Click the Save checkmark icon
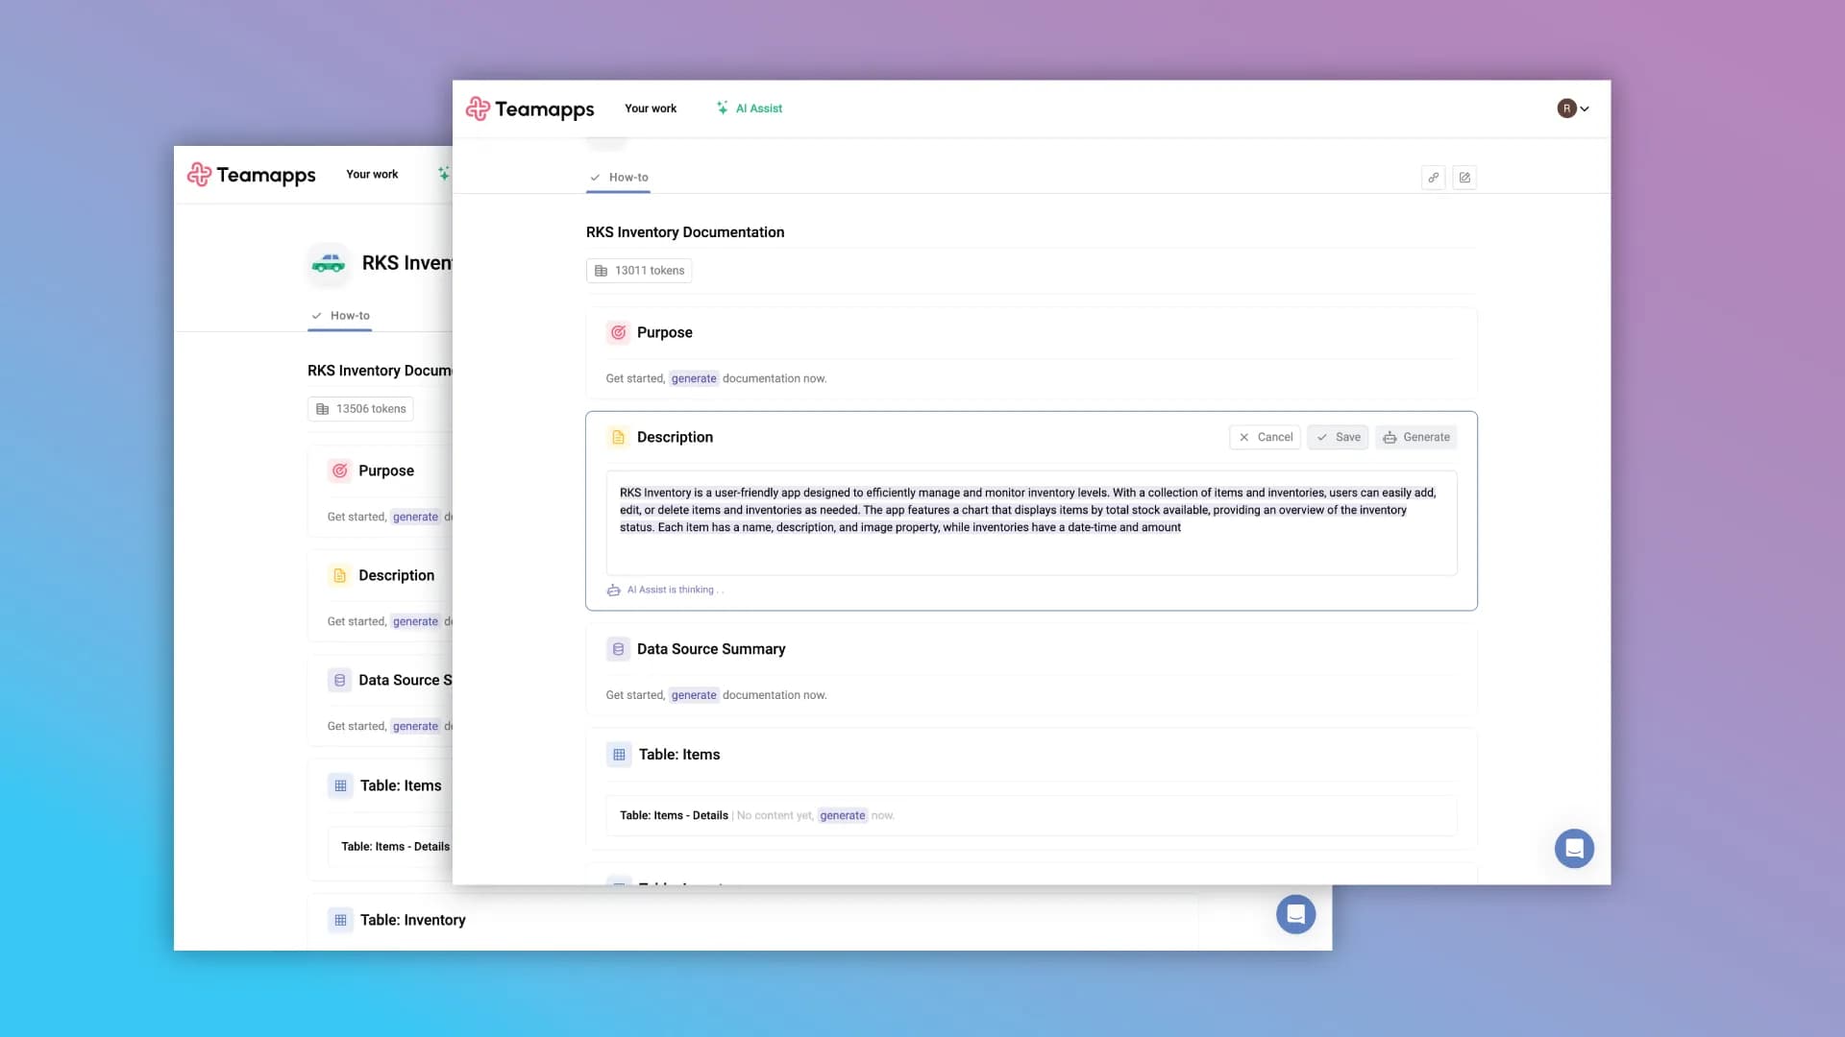This screenshot has height=1037, width=1845. [1322, 437]
